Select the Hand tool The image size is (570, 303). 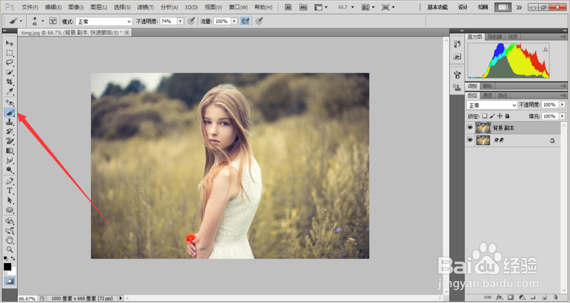tap(10, 240)
